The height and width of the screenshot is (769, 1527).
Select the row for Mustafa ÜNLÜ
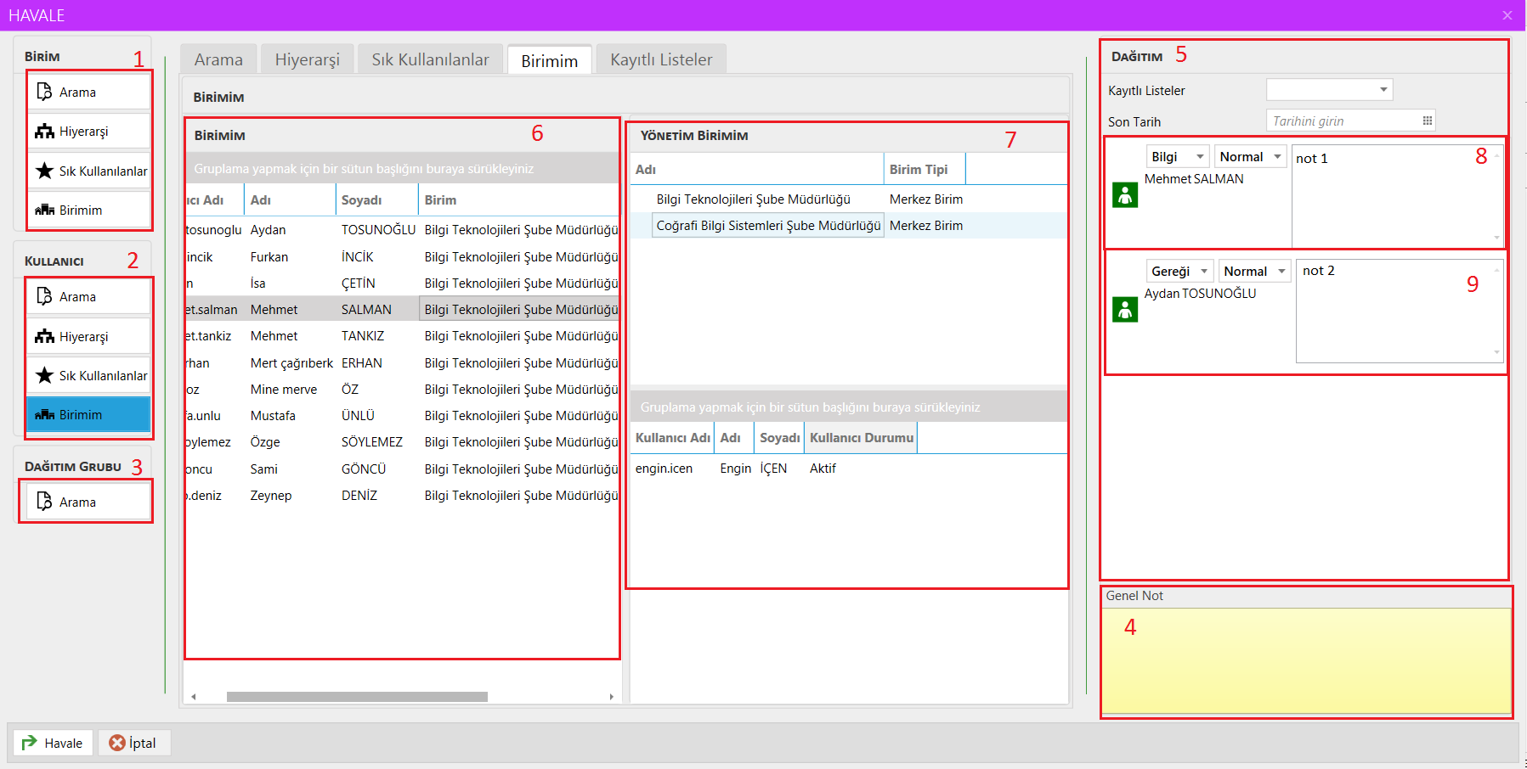tap(402, 415)
